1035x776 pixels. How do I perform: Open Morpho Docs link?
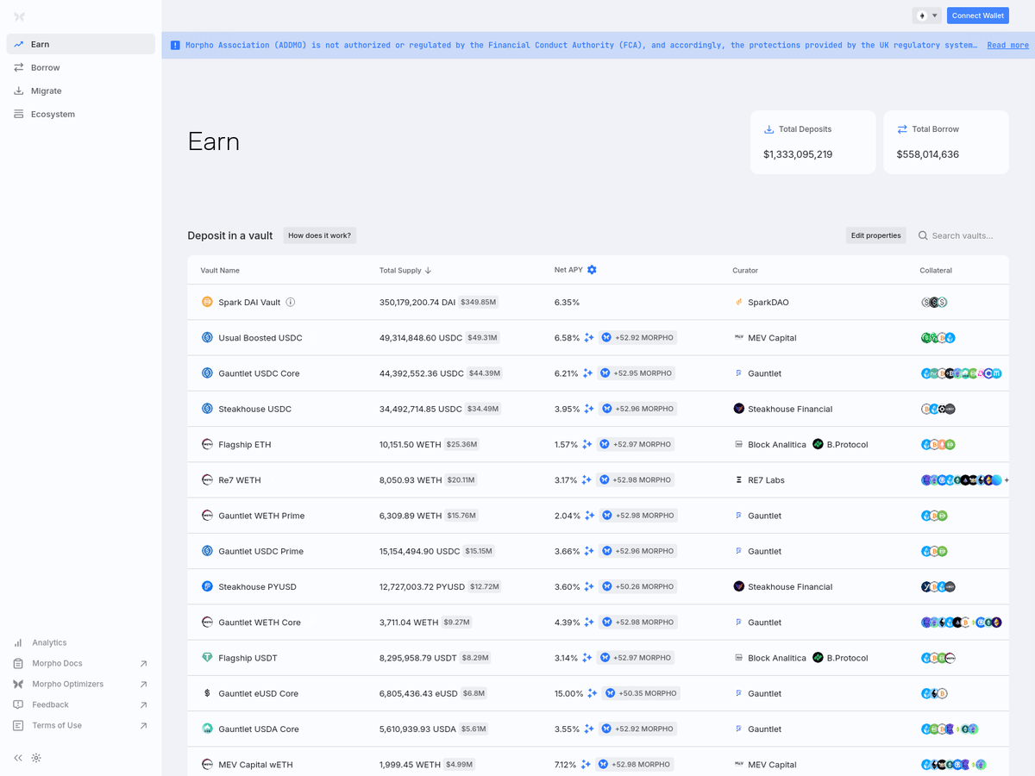click(81, 663)
